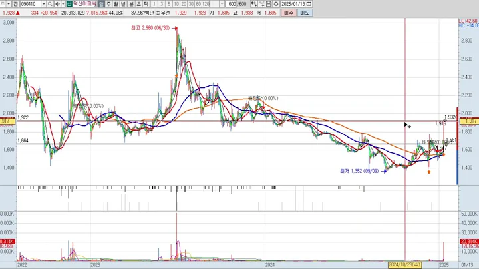Click current price 1,928 value

tap(9, 13)
